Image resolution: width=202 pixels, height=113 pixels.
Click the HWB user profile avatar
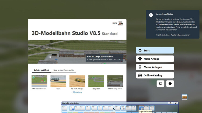[120, 23]
